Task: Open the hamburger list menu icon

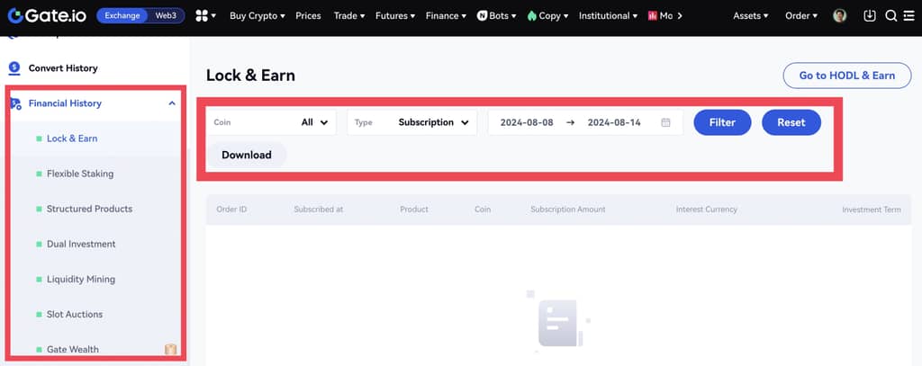Action: tap(910, 15)
